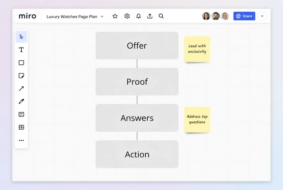The width and height of the screenshot is (283, 190).
Task: Select the cursor pointer tool
Action: click(x=21, y=37)
